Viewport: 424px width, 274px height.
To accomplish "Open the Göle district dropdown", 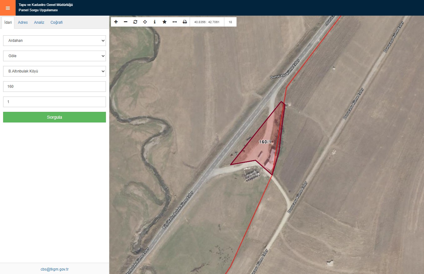I will [x=54, y=56].
